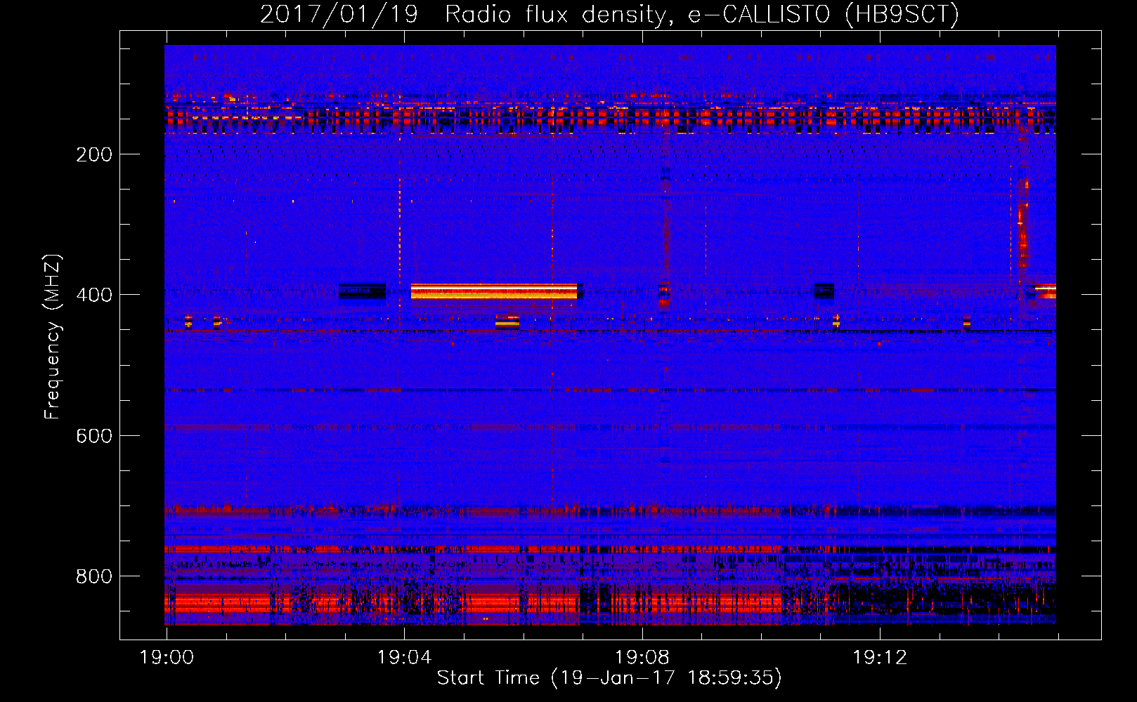Click the vertical red burst near 19:14
Screen dimensions: 1137x702
click(x=1023, y=225)
